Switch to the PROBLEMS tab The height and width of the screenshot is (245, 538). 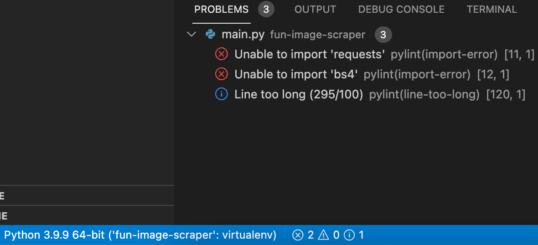coord(222,10)
